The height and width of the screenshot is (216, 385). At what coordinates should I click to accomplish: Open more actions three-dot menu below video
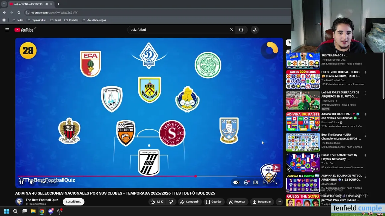point(279,202)
